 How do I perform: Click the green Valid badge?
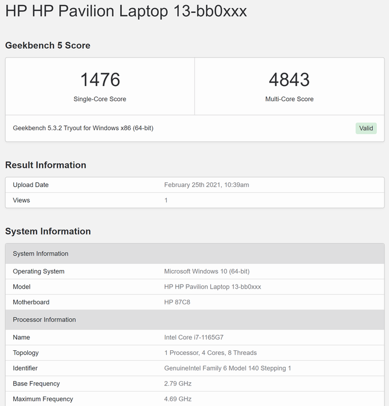click(366, 128)
